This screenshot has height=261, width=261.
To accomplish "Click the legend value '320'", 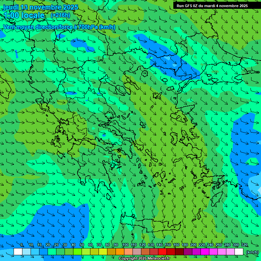I will point(244,245).
